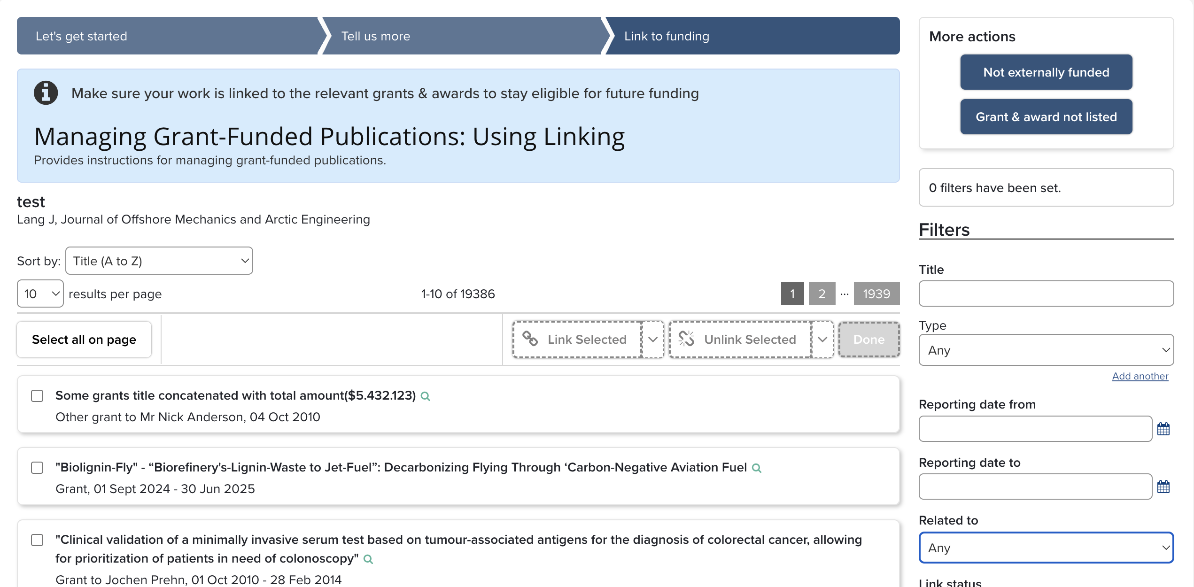Click magnifier icon after colonoscopy grant title

point(368,559)
